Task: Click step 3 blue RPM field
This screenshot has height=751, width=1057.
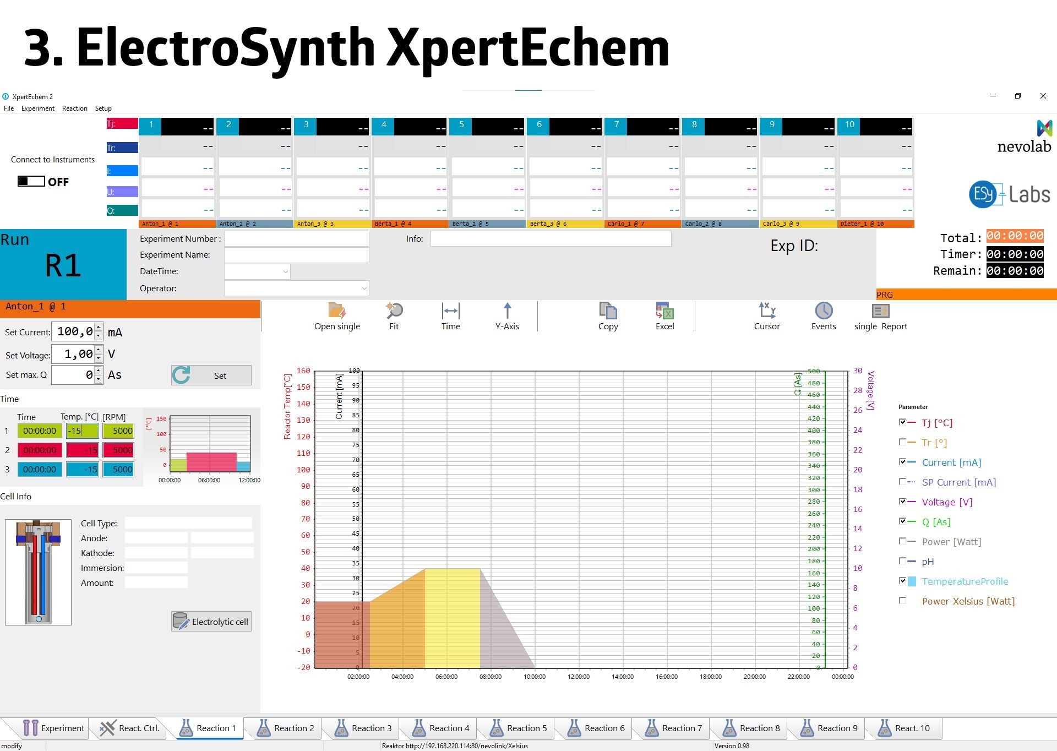Action: point(118,469)
